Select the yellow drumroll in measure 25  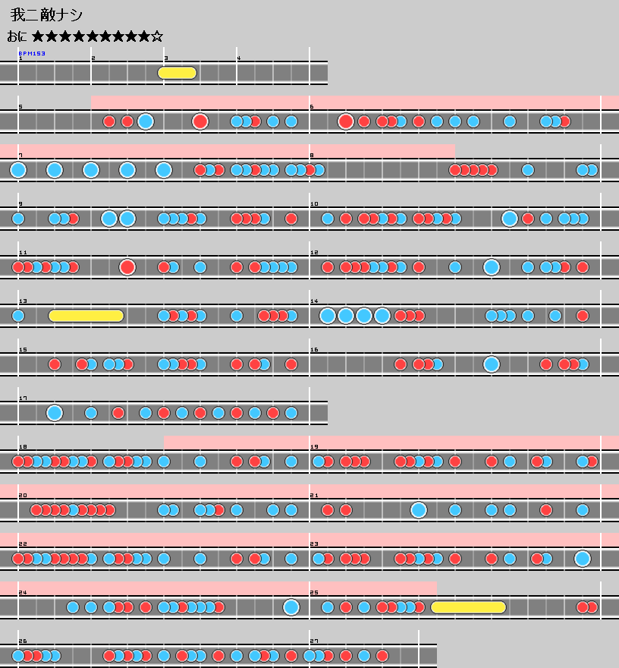coord(468,607)
